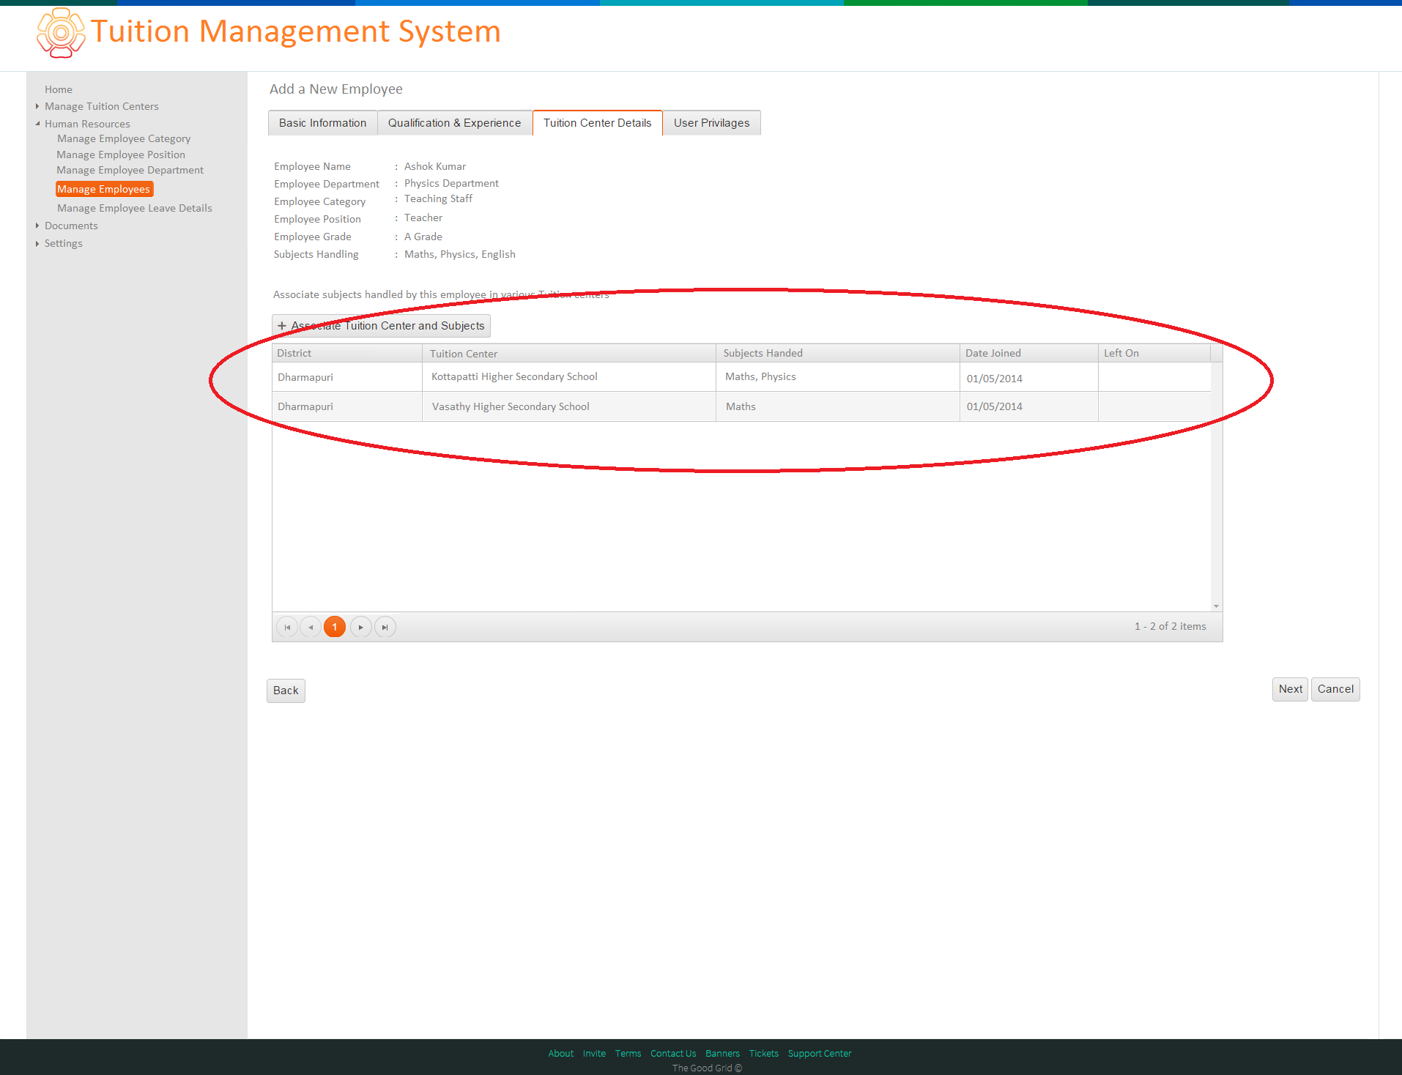Image resolution: width=1402 pixels, height=1075 pixels.
Task: Select page 1 in the grid pager
Action: [x=335, y=627]
